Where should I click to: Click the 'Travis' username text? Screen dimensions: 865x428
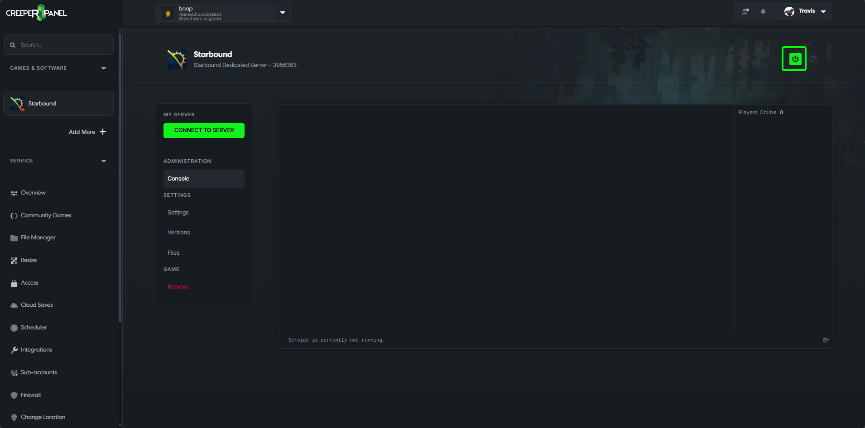[x=807, y=11]
